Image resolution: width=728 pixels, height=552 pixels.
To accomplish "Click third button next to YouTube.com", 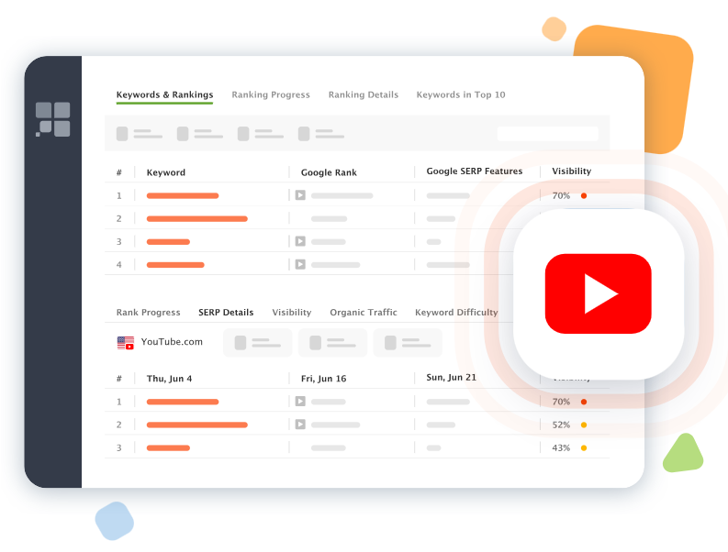I will point(408,343).
